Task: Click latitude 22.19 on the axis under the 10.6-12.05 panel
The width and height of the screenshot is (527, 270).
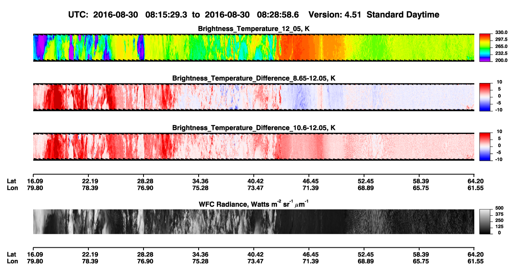Action: click(x=90, y=181)
